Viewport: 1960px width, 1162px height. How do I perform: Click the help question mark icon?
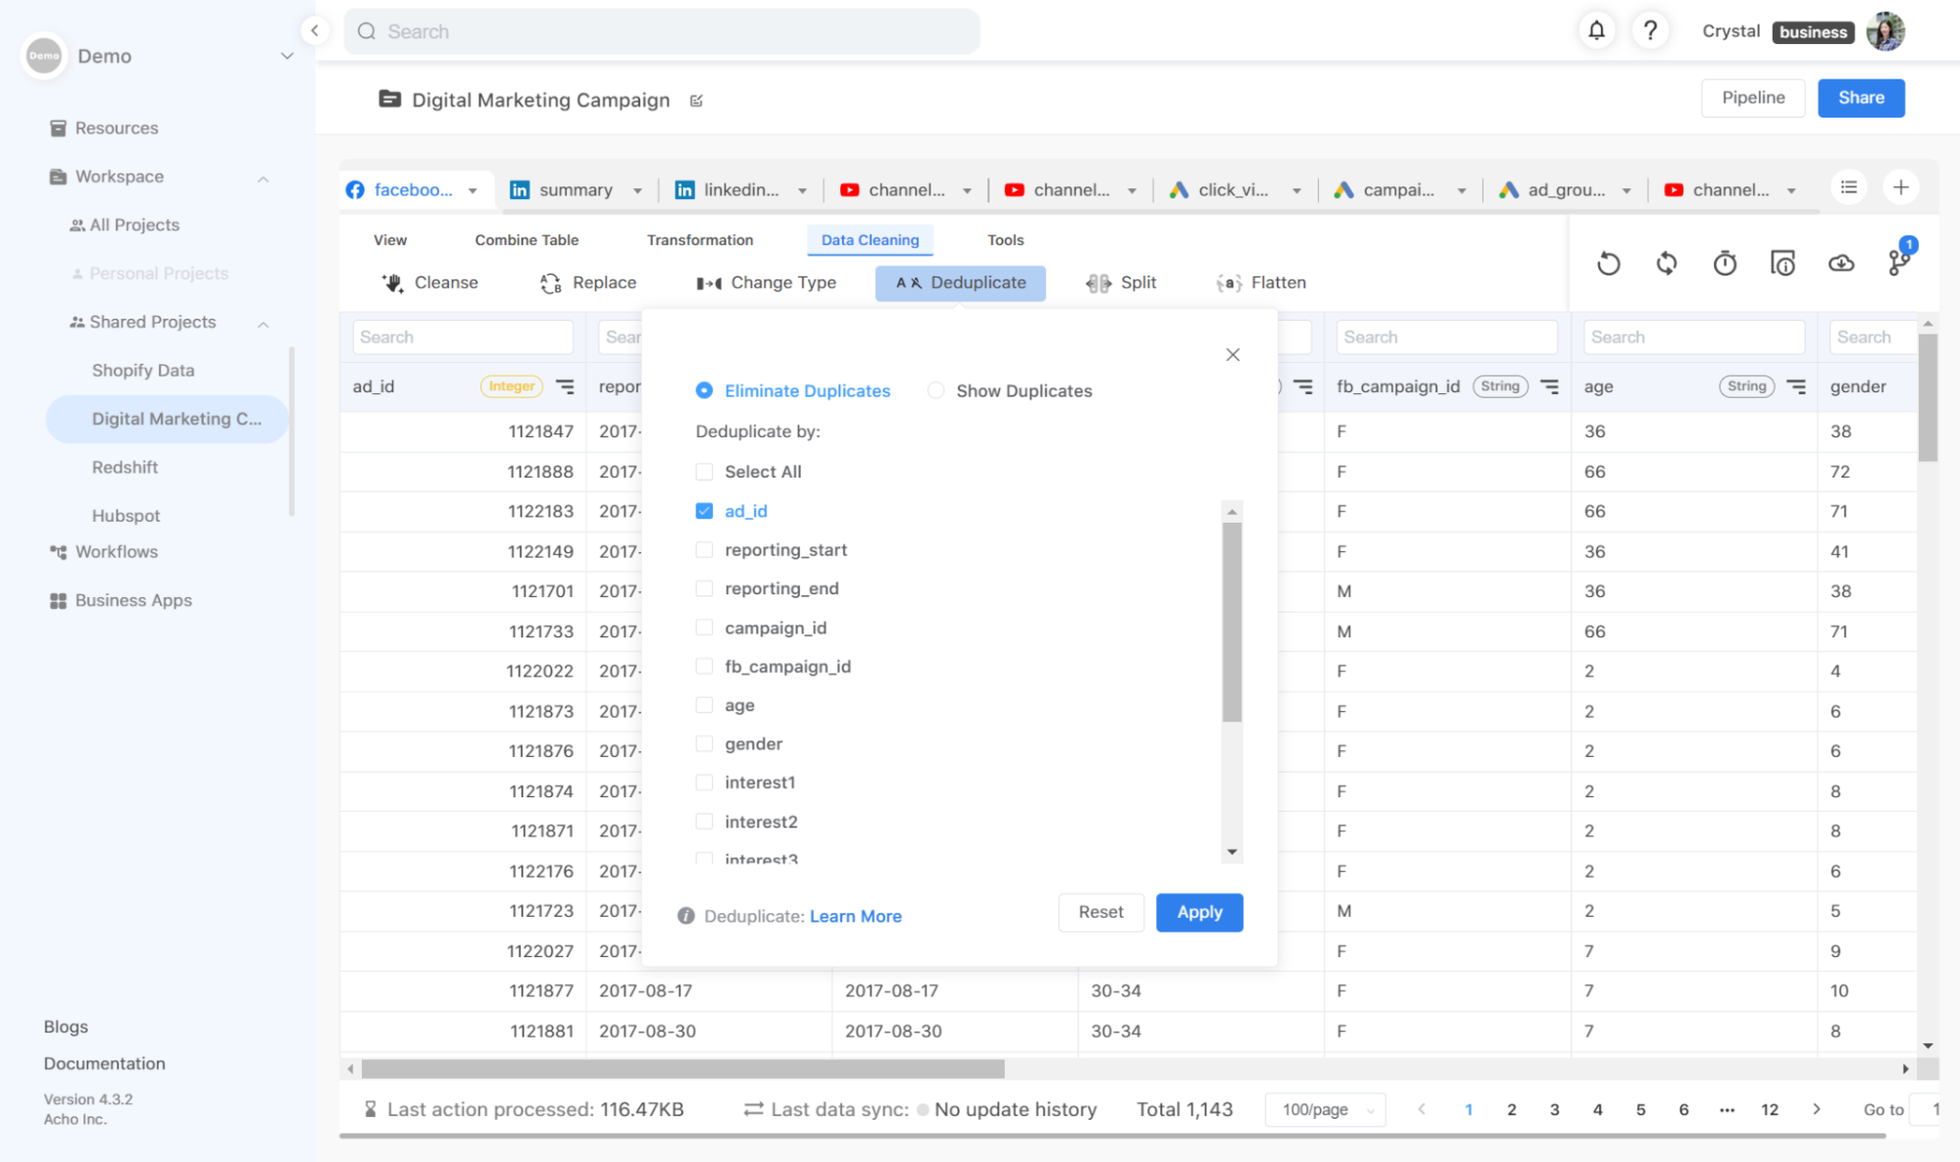pos(1650,31)
